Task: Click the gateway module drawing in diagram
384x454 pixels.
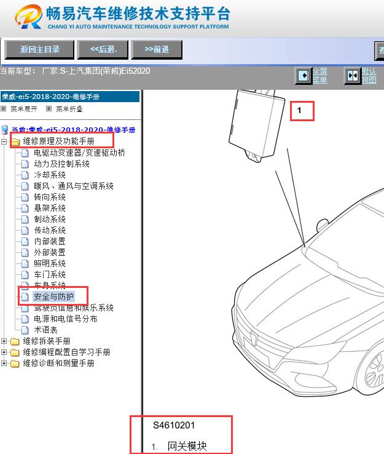Action: pos(256,125)
